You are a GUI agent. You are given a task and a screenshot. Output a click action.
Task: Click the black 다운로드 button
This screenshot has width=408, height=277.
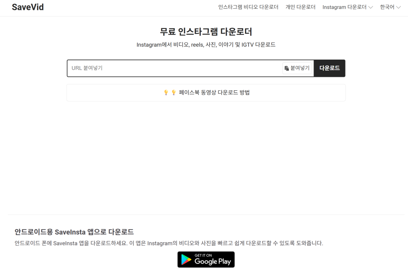click(330, 68)
